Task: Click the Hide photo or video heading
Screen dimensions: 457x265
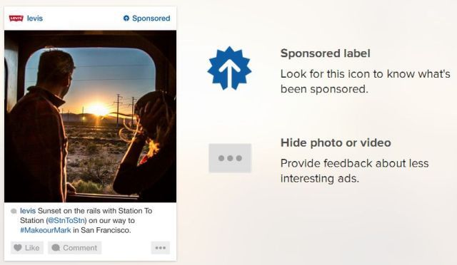Action: tap(336, 142)
